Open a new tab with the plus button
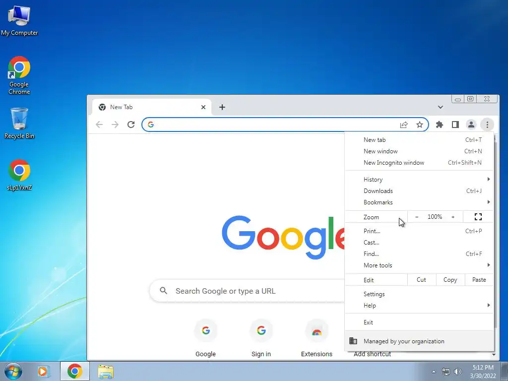Image resolution: width=508 pixels, height=381 pixels. coord(222,107)
